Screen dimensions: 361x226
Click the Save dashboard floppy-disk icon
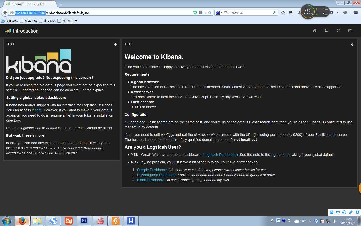click(338, 31)
